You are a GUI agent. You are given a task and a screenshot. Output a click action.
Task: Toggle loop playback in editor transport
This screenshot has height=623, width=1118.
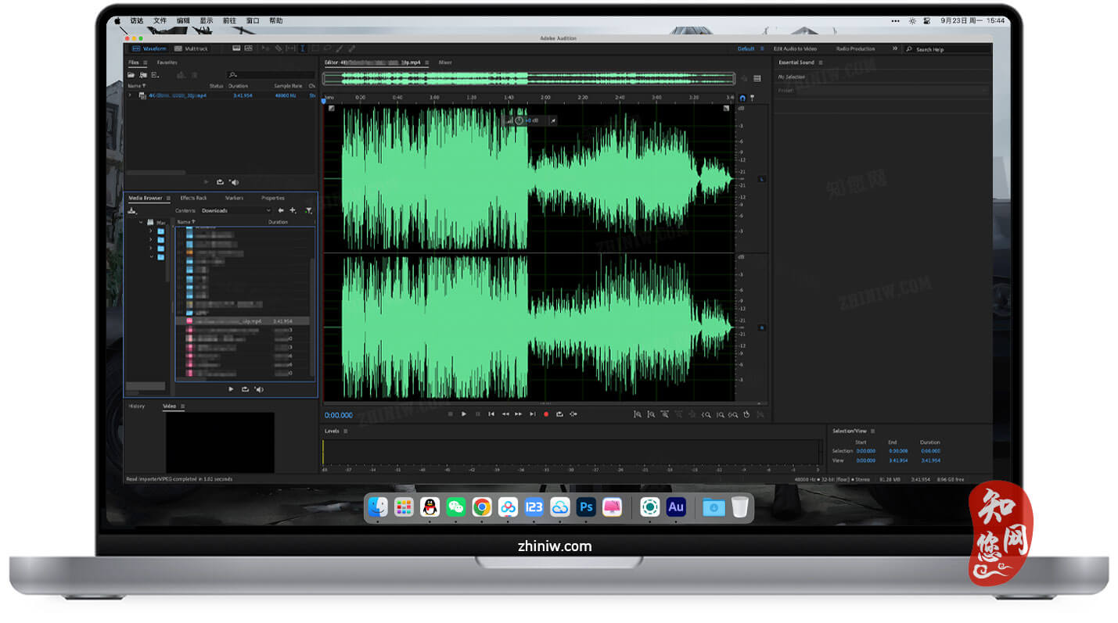click(559, 414)
